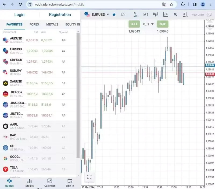Viewport: 215px width, 189px height.
Task: Select .DE40Cash index row
Action: (38, 94)
